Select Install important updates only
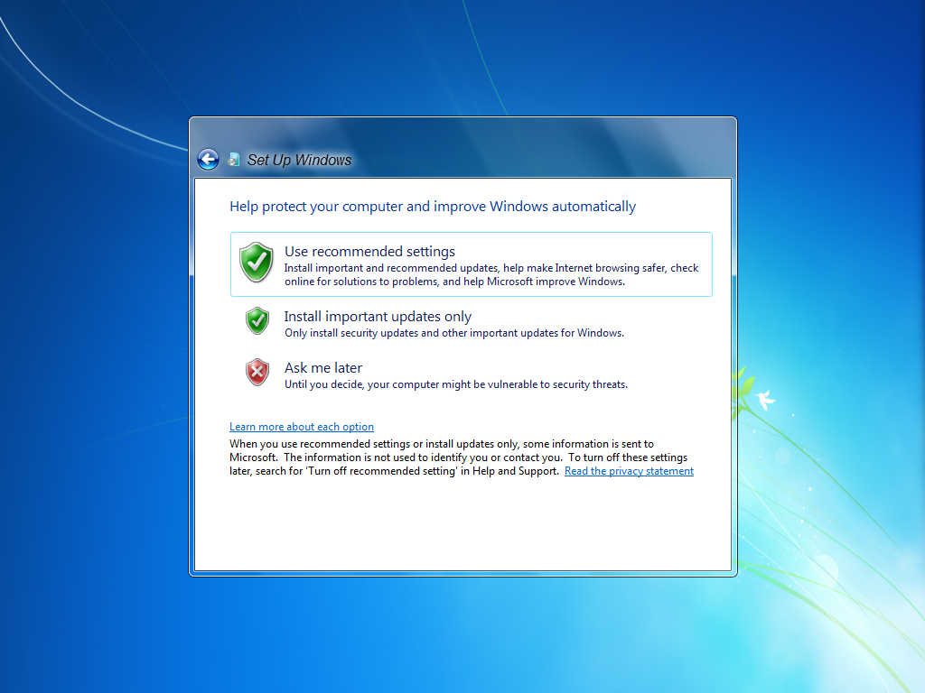The image size is (925, 693). point(471,323)
